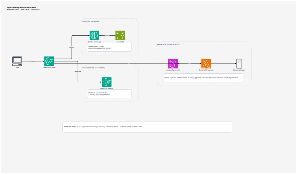Select the 'Do not mix these' note
Screen dimensions: 297x174
pos(147,127)
